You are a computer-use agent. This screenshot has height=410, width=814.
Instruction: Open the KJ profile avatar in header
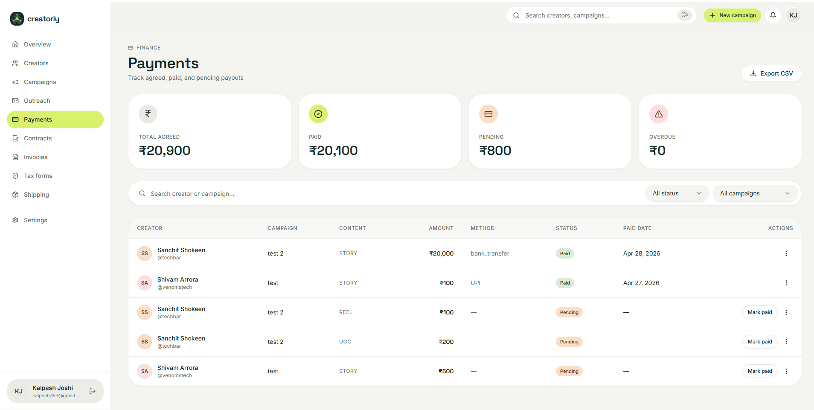click(x=794, y=15)
